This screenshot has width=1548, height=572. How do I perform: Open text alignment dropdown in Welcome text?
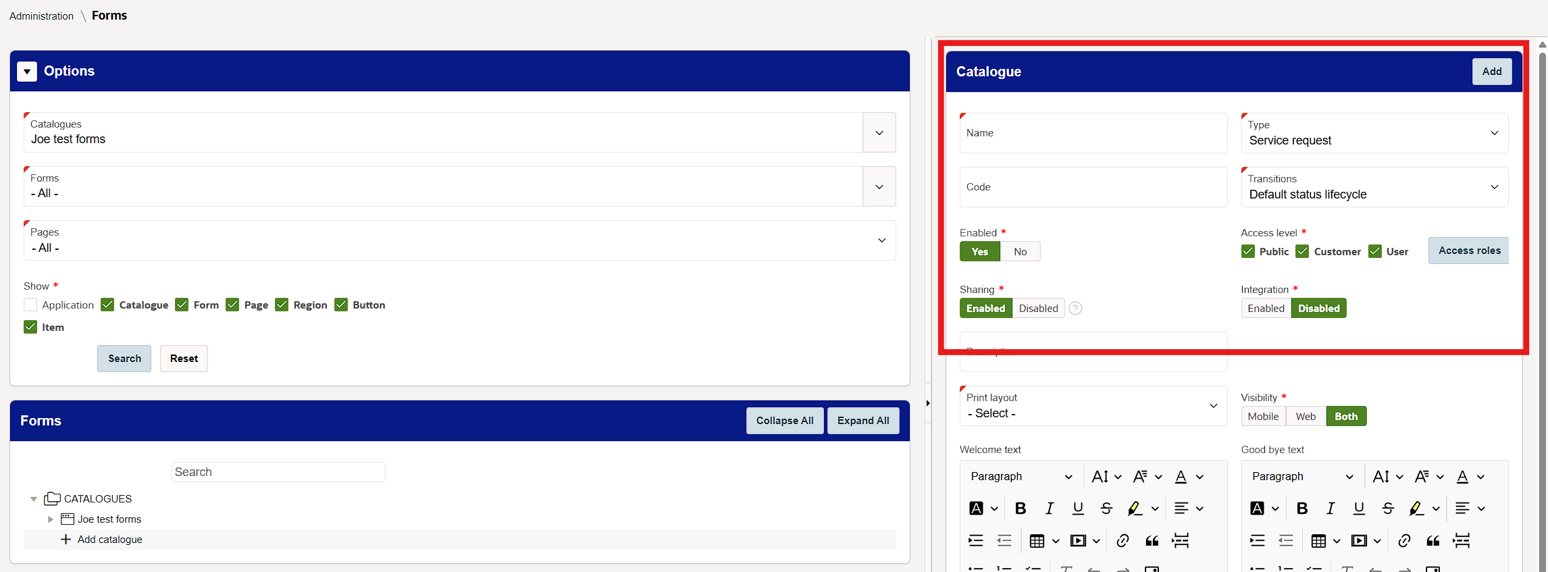point(1189,509)
